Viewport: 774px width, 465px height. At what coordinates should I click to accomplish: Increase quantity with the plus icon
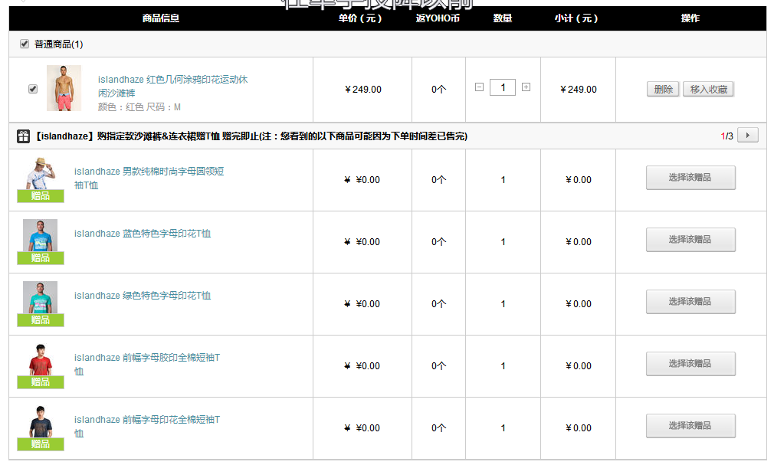[x=526, y=87]
